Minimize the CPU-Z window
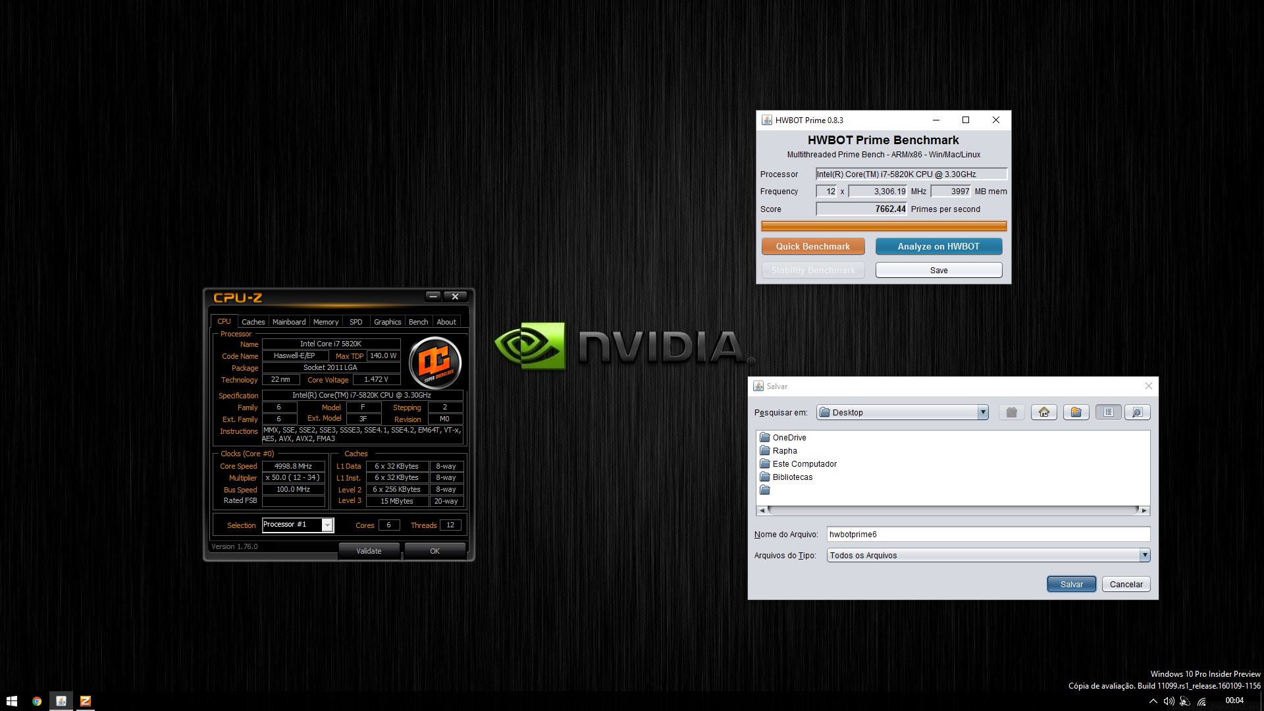This screenshot has height=711, width=1264. tap(433, 296)
